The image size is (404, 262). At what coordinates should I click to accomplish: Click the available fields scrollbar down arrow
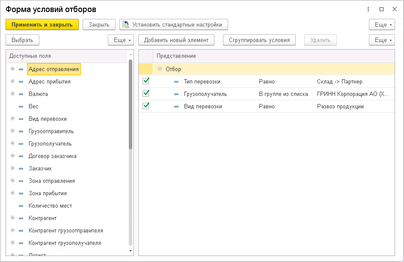131,250
